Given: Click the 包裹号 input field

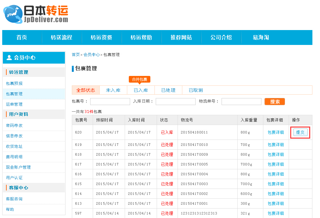Looking at the screenshot, I should click(110, 101).
